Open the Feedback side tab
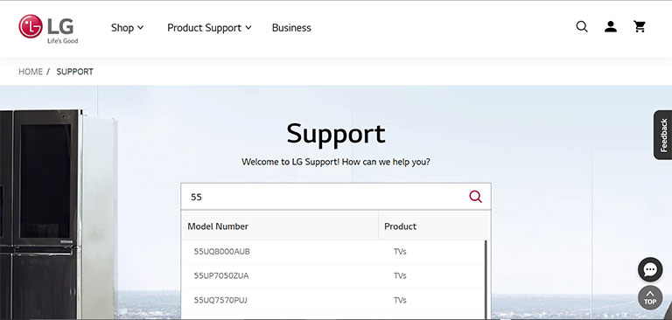This screenshot has width=672, height=320. (663, 135)
